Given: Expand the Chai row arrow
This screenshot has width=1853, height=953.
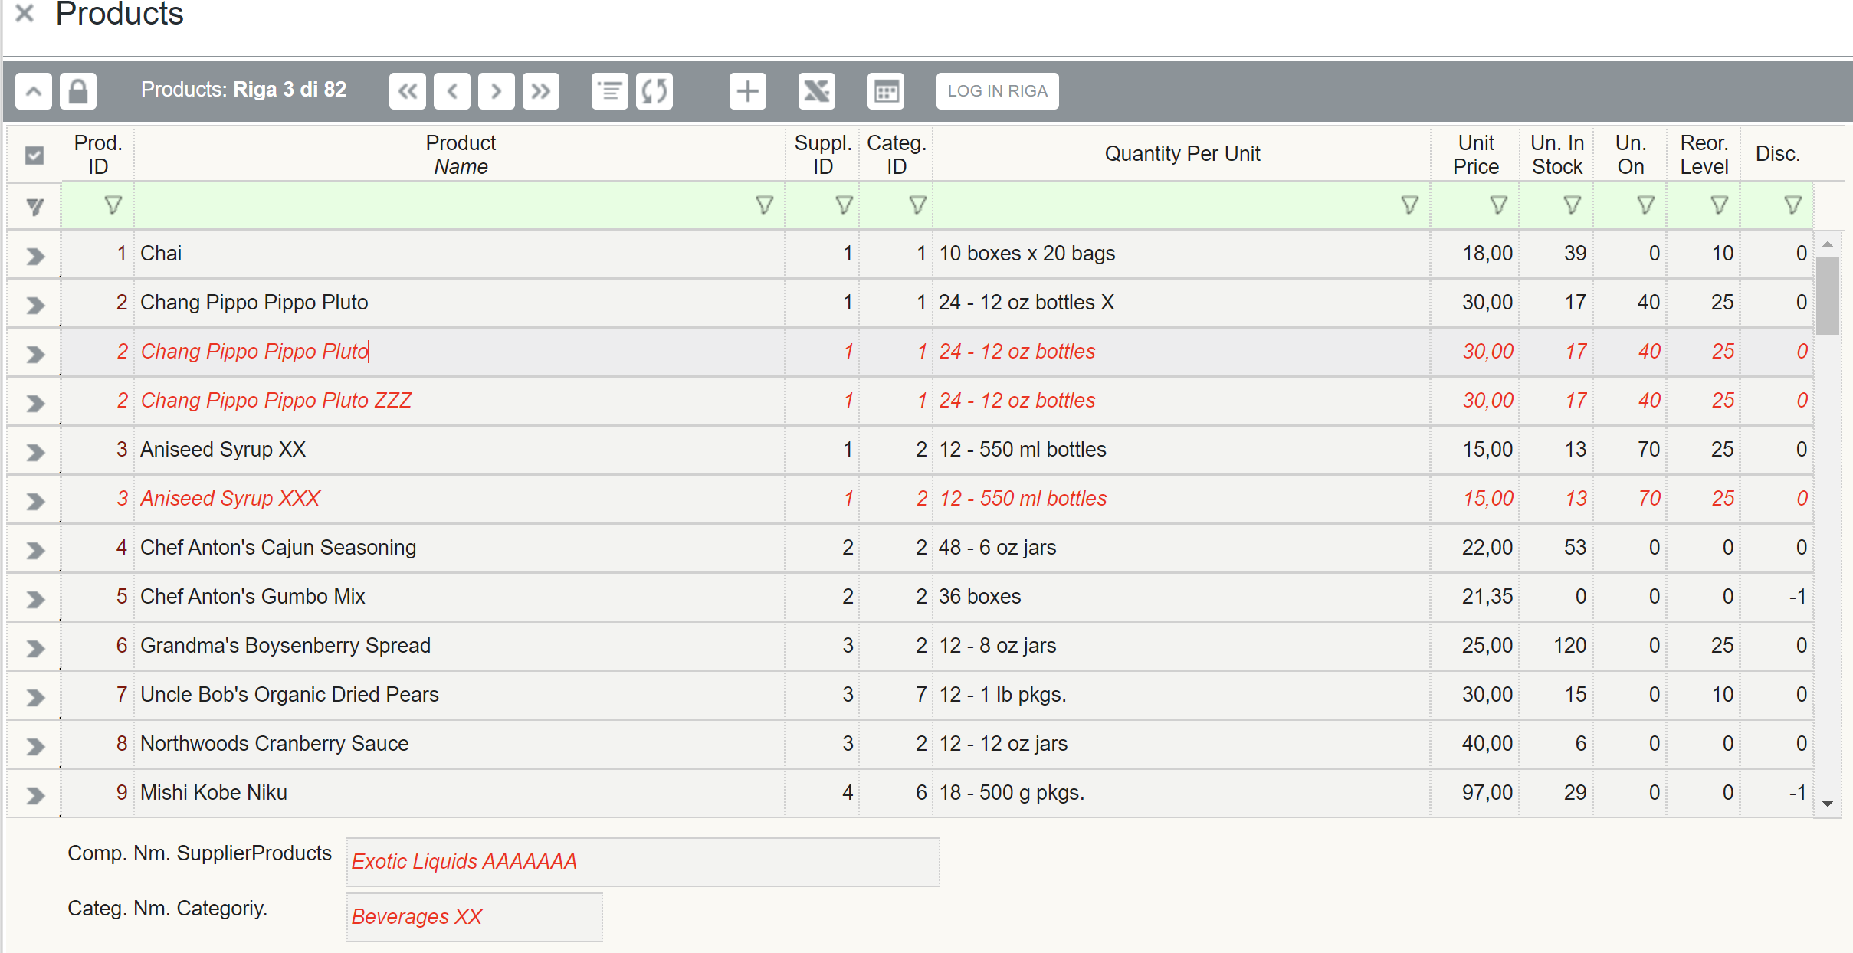Looking at the screenshot, I should coord(34,256).
